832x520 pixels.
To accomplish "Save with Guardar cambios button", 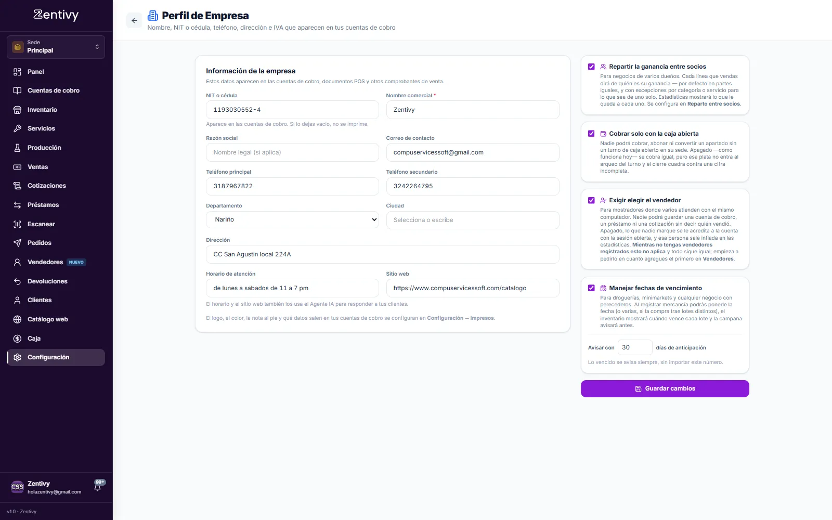I will (x=665, y=388).
